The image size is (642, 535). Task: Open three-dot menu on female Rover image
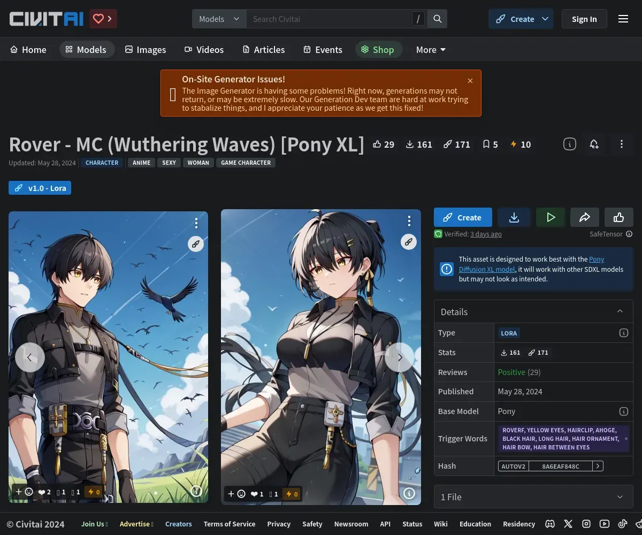coord(409,221)
